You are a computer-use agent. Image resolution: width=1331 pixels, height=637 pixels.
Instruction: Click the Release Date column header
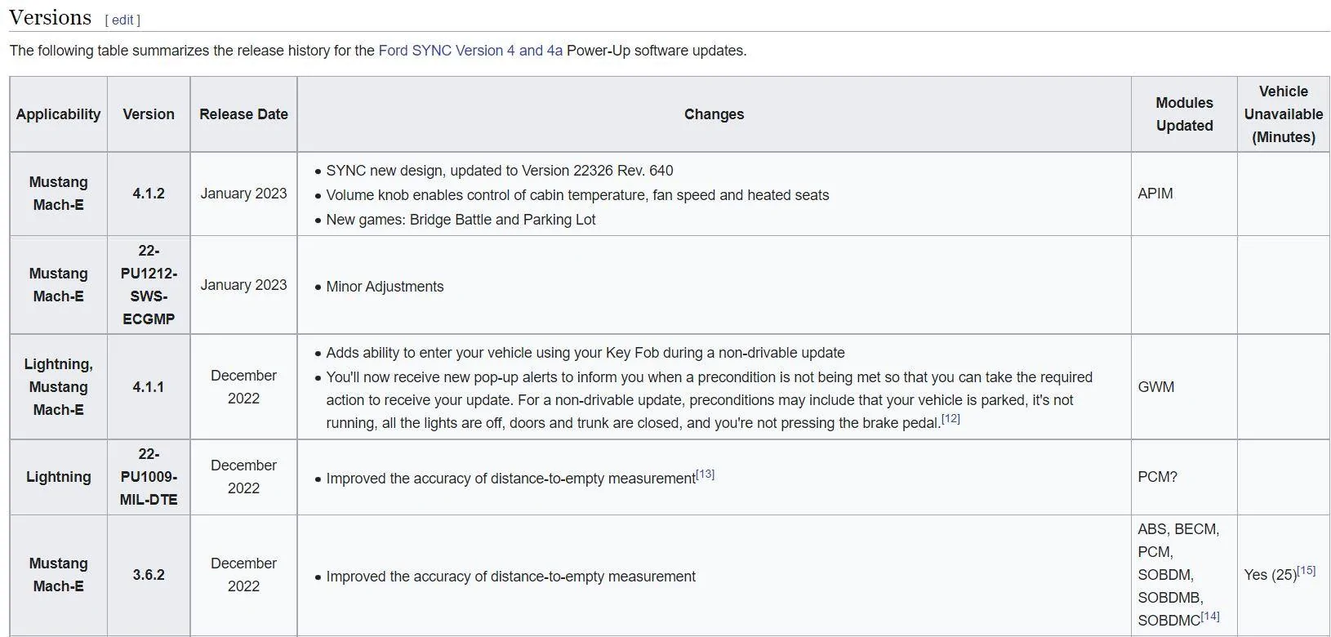tap(243, 114)
